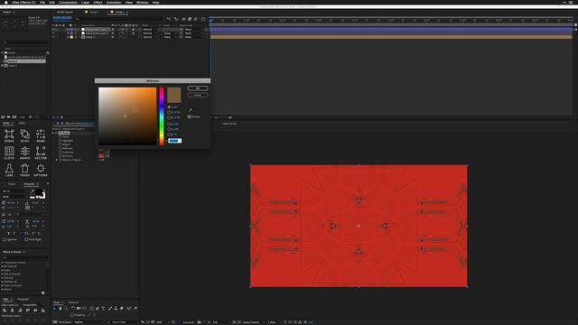This screenshot has height=325, width=578.
Task: Click the Project panel delete trash icon
Action: pos(30,117)
